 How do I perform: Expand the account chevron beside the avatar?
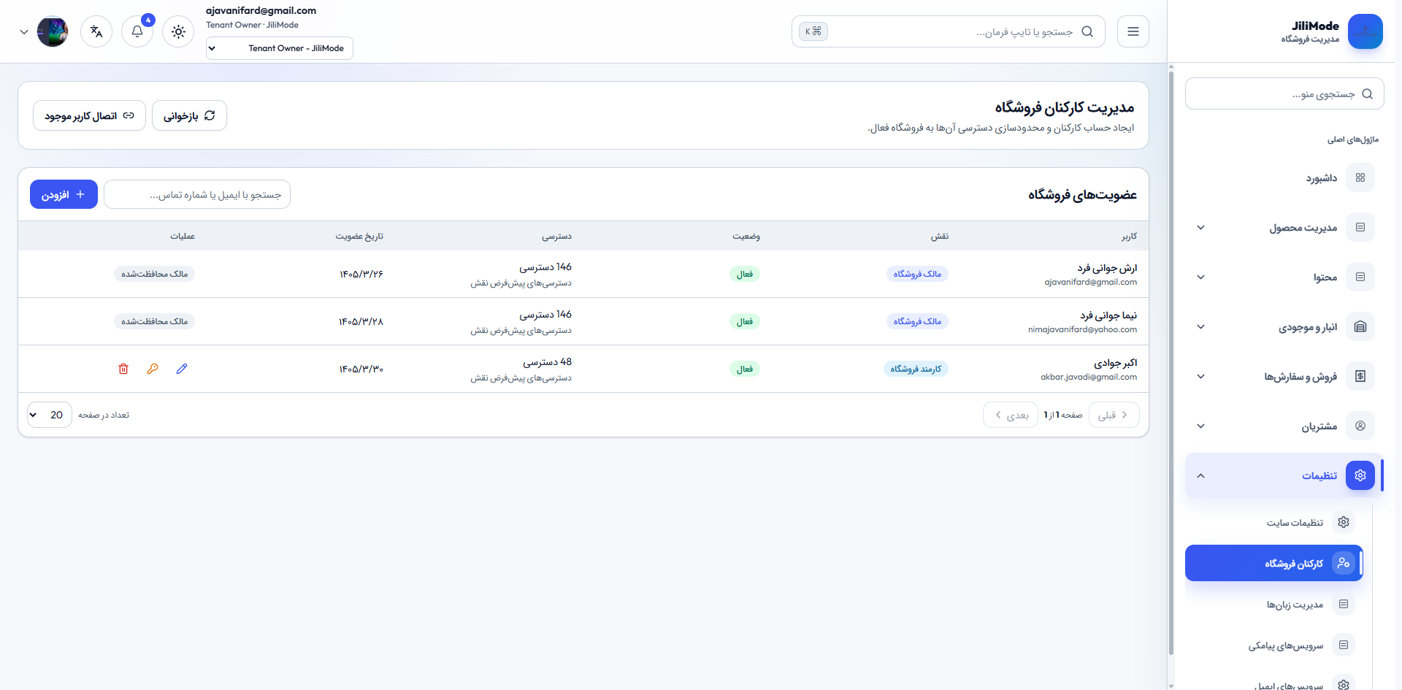point(24,32)
